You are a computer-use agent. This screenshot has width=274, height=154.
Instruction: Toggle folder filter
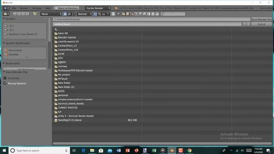(x=123, y=14)
